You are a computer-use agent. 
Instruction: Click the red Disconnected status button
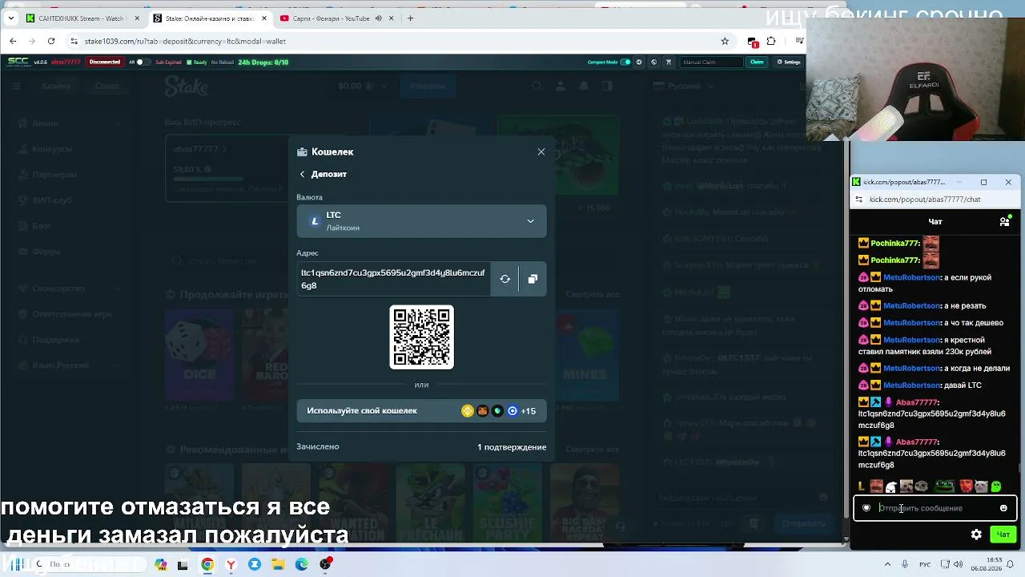click(105, 62)
